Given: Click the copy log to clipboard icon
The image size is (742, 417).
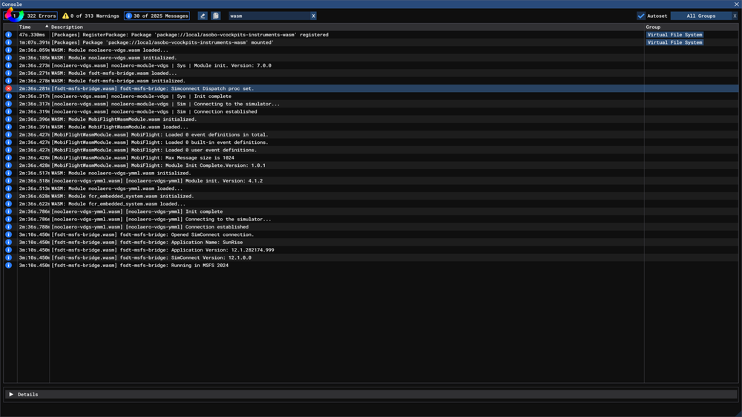Looking at the screenshot, I should coord(215,16).
